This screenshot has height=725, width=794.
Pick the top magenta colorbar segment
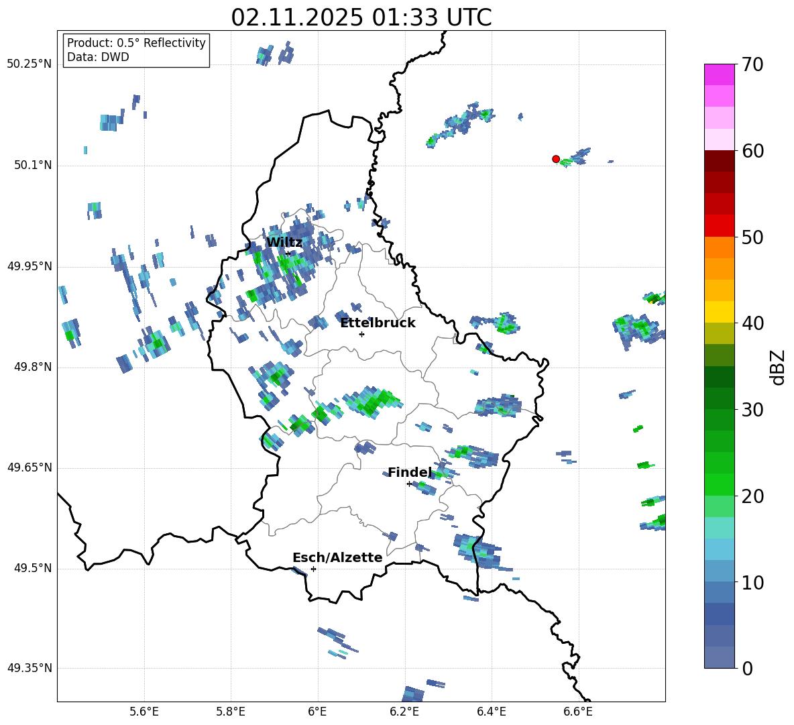coord(720,74)
